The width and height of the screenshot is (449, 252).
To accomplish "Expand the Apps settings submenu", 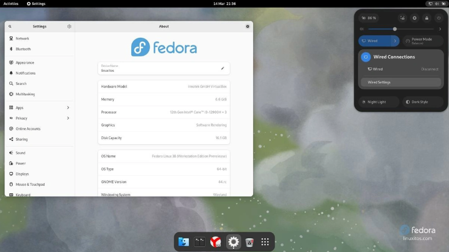I will pos(68,108).
